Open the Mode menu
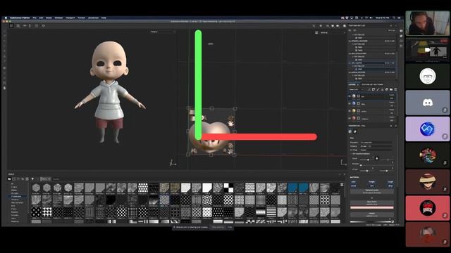The height and width of the screenshot is (253, 451). click(49, 18)
